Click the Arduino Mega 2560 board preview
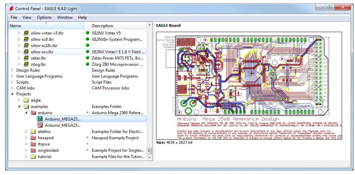 click(x=249, y=86)
